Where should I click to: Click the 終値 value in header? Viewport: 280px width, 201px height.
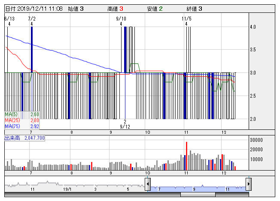point(200,9)
